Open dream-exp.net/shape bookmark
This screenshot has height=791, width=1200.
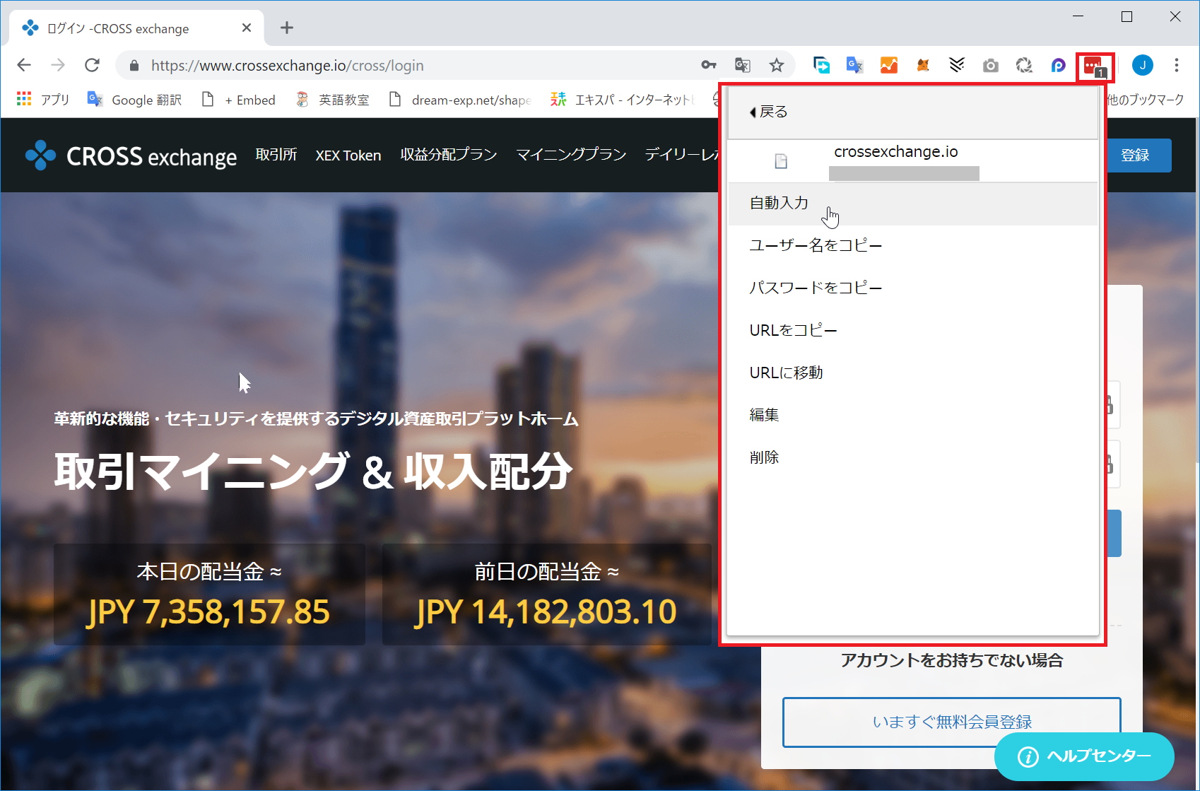pyautogui.click(x=461, y=100)
